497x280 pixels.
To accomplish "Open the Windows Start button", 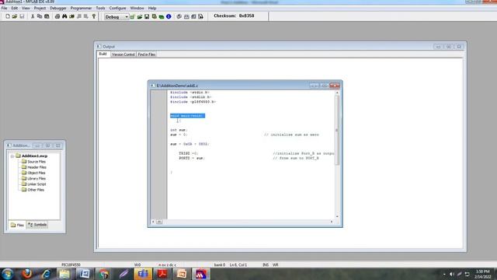I will (7, 274).
